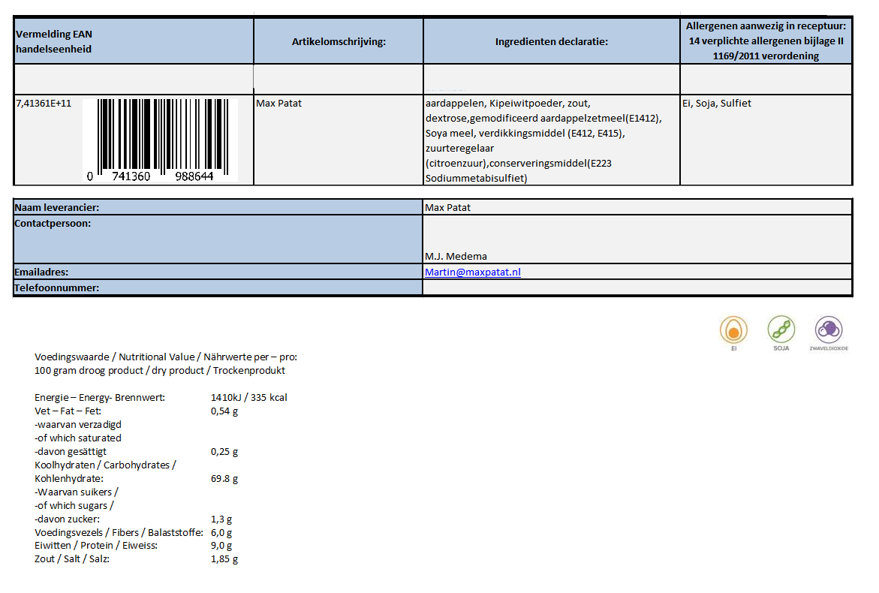The height and width of the screenshot is (593, 879).
Task: Select the carbohydrate value "69.8 g"
Action: pos(224,478)
